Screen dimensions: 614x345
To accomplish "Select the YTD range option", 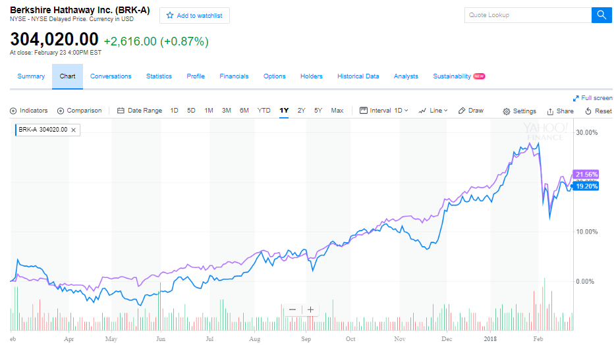I will [x=264, y=111].
